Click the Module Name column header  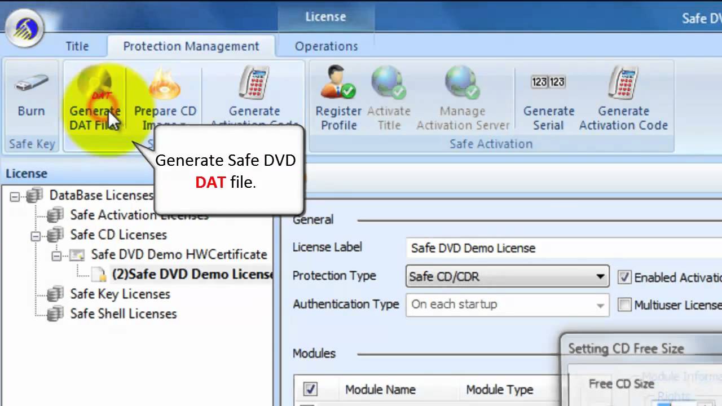[x=380, y=389]
